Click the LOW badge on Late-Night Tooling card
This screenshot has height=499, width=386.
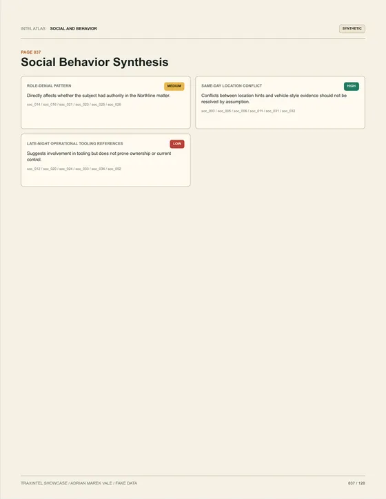[177, 144]
